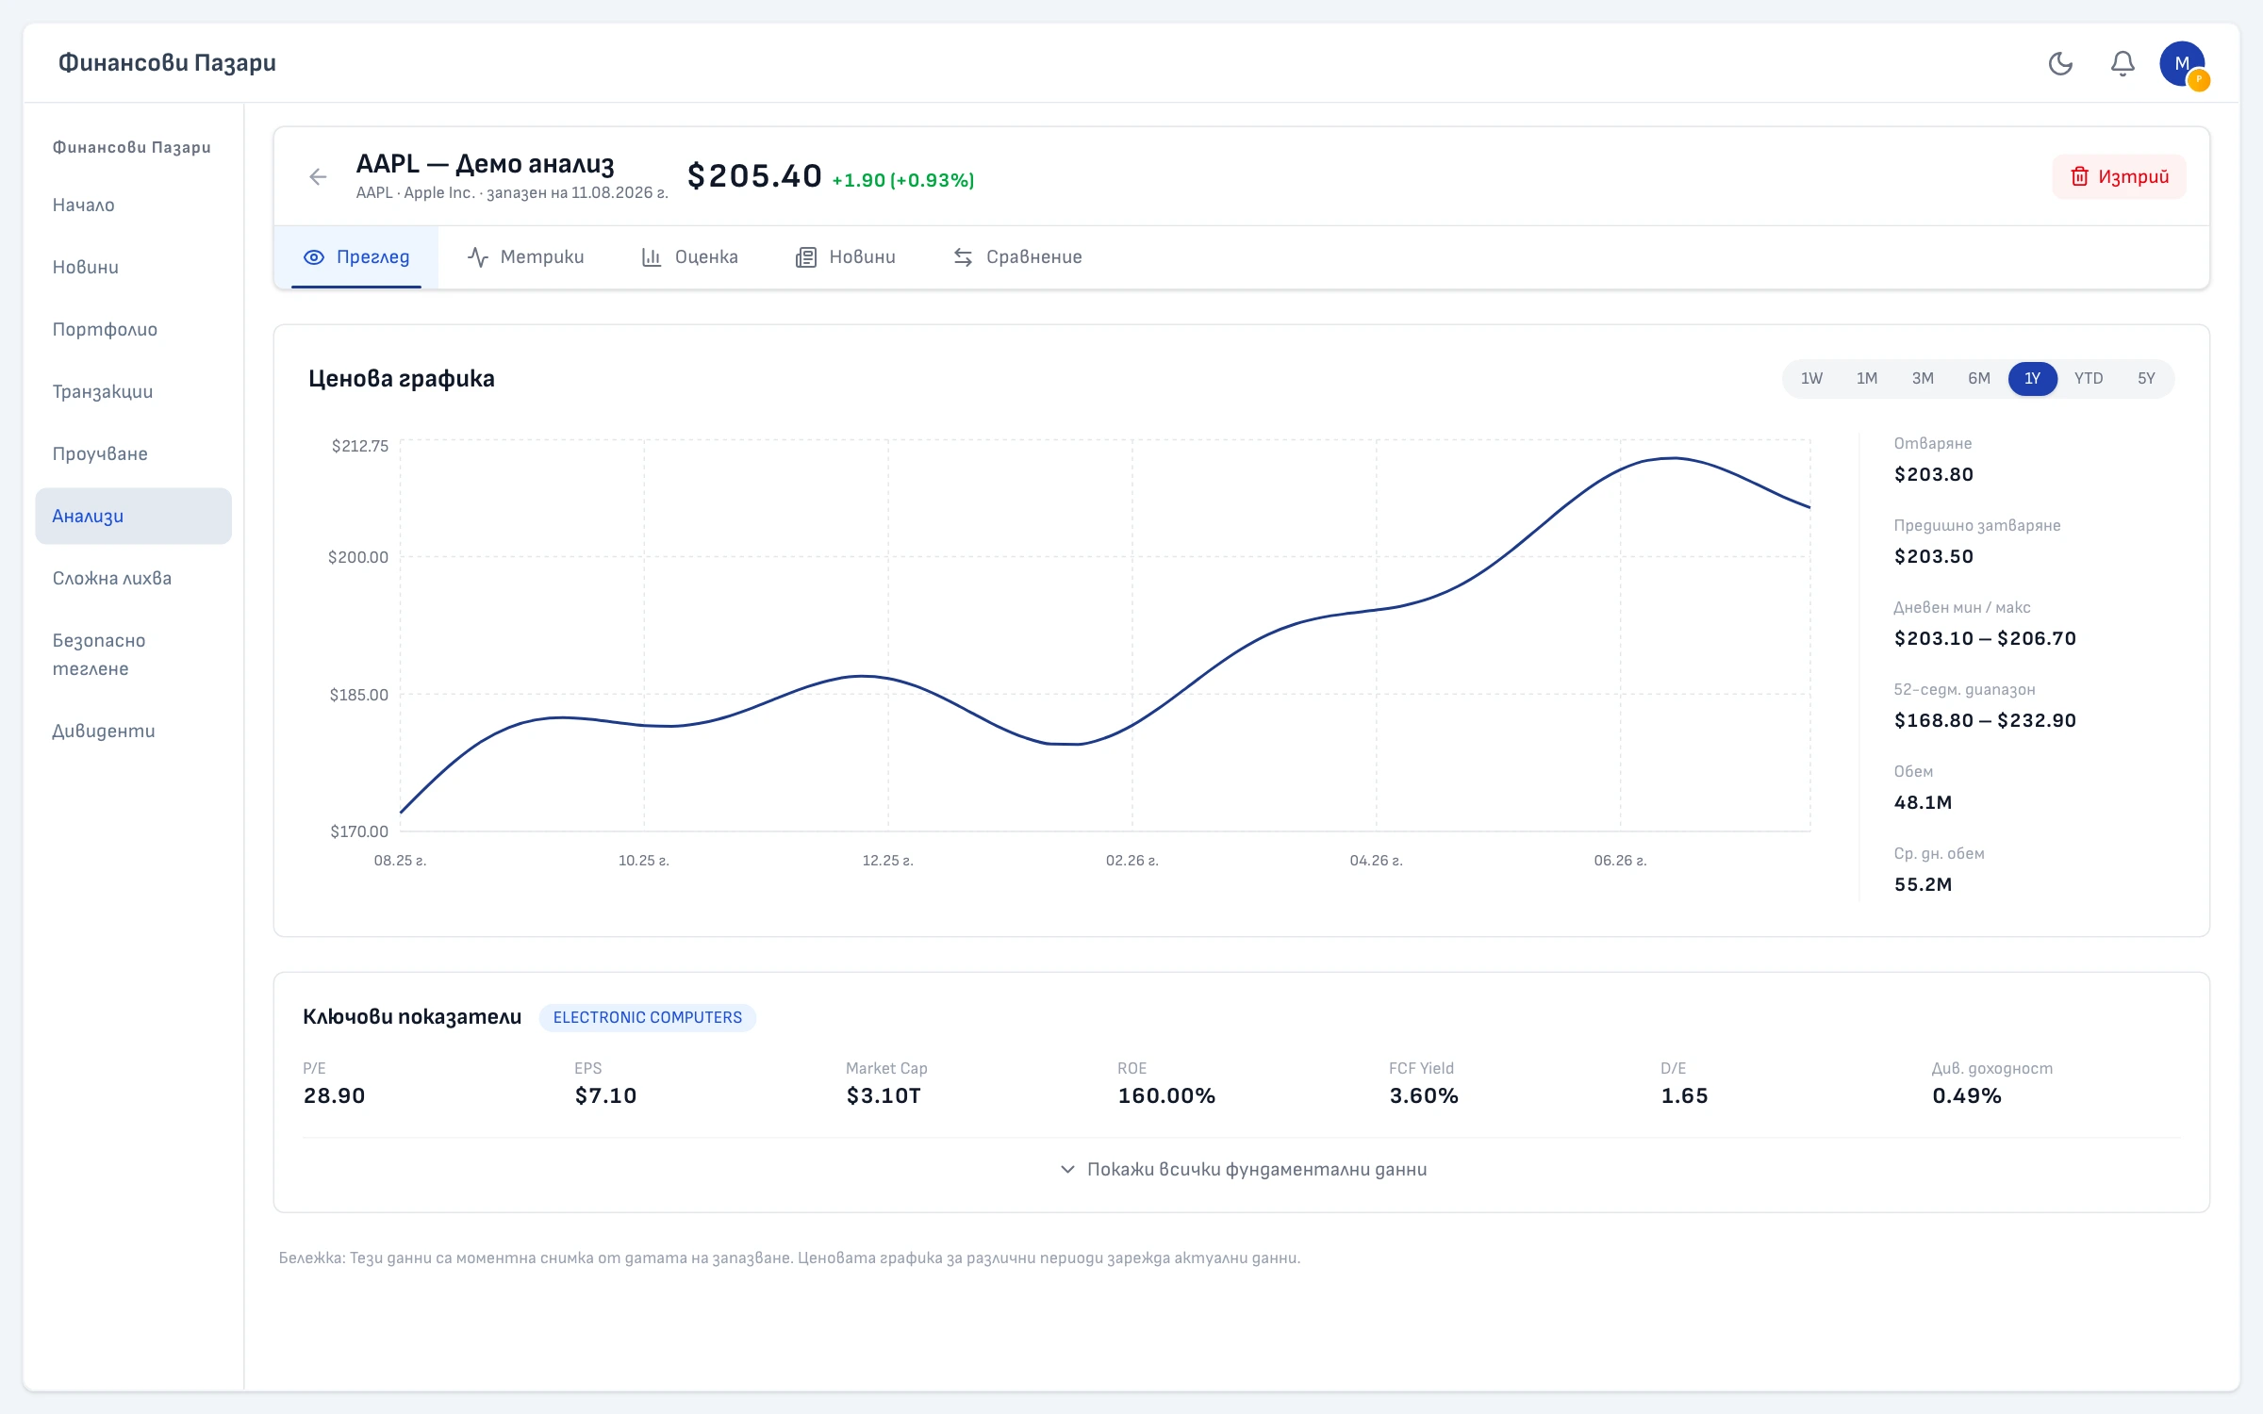
Task: Click the Обем value 48.1M
Action: click(1923, 802)
